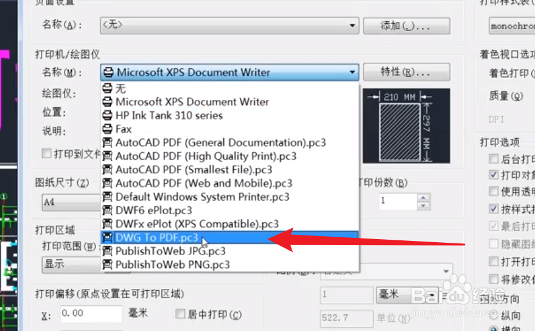Choose PublishToWeb JPG.pc3
535x331 pixels.
click(x=229, y=251)
